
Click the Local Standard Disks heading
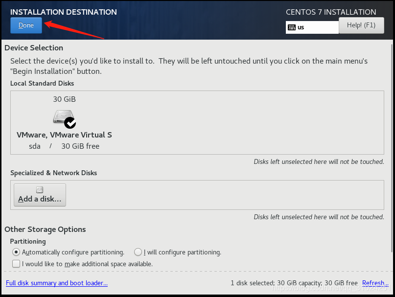pyautogui.click(x=42, y=83)
